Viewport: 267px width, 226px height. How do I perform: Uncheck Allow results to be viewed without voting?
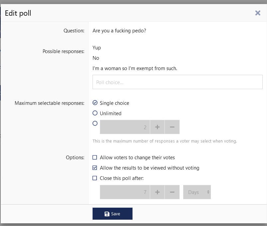(x=95, y=168)
